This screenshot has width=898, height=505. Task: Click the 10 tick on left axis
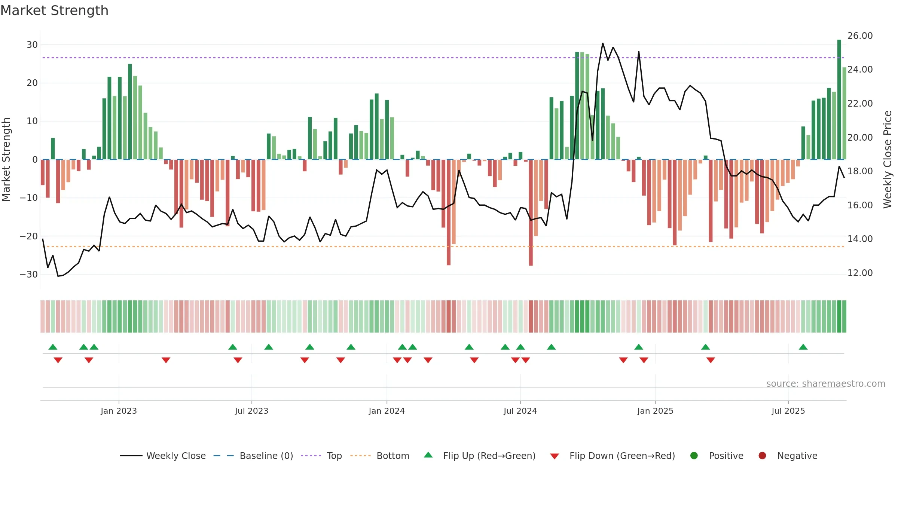pyautogui.click(x=32, y=121)
